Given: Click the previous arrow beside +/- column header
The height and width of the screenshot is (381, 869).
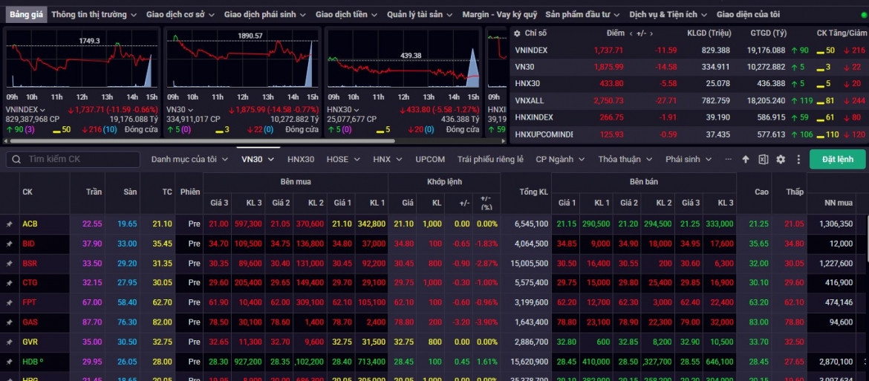Looking at the screenshot, I should pos(631,33).
